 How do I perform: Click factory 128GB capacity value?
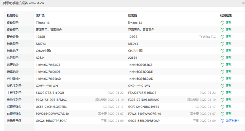(41, 37)
